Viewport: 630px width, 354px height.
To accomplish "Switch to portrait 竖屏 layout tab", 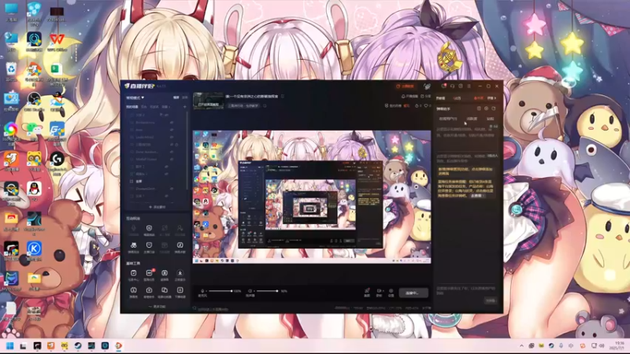I will click(185, 98).
